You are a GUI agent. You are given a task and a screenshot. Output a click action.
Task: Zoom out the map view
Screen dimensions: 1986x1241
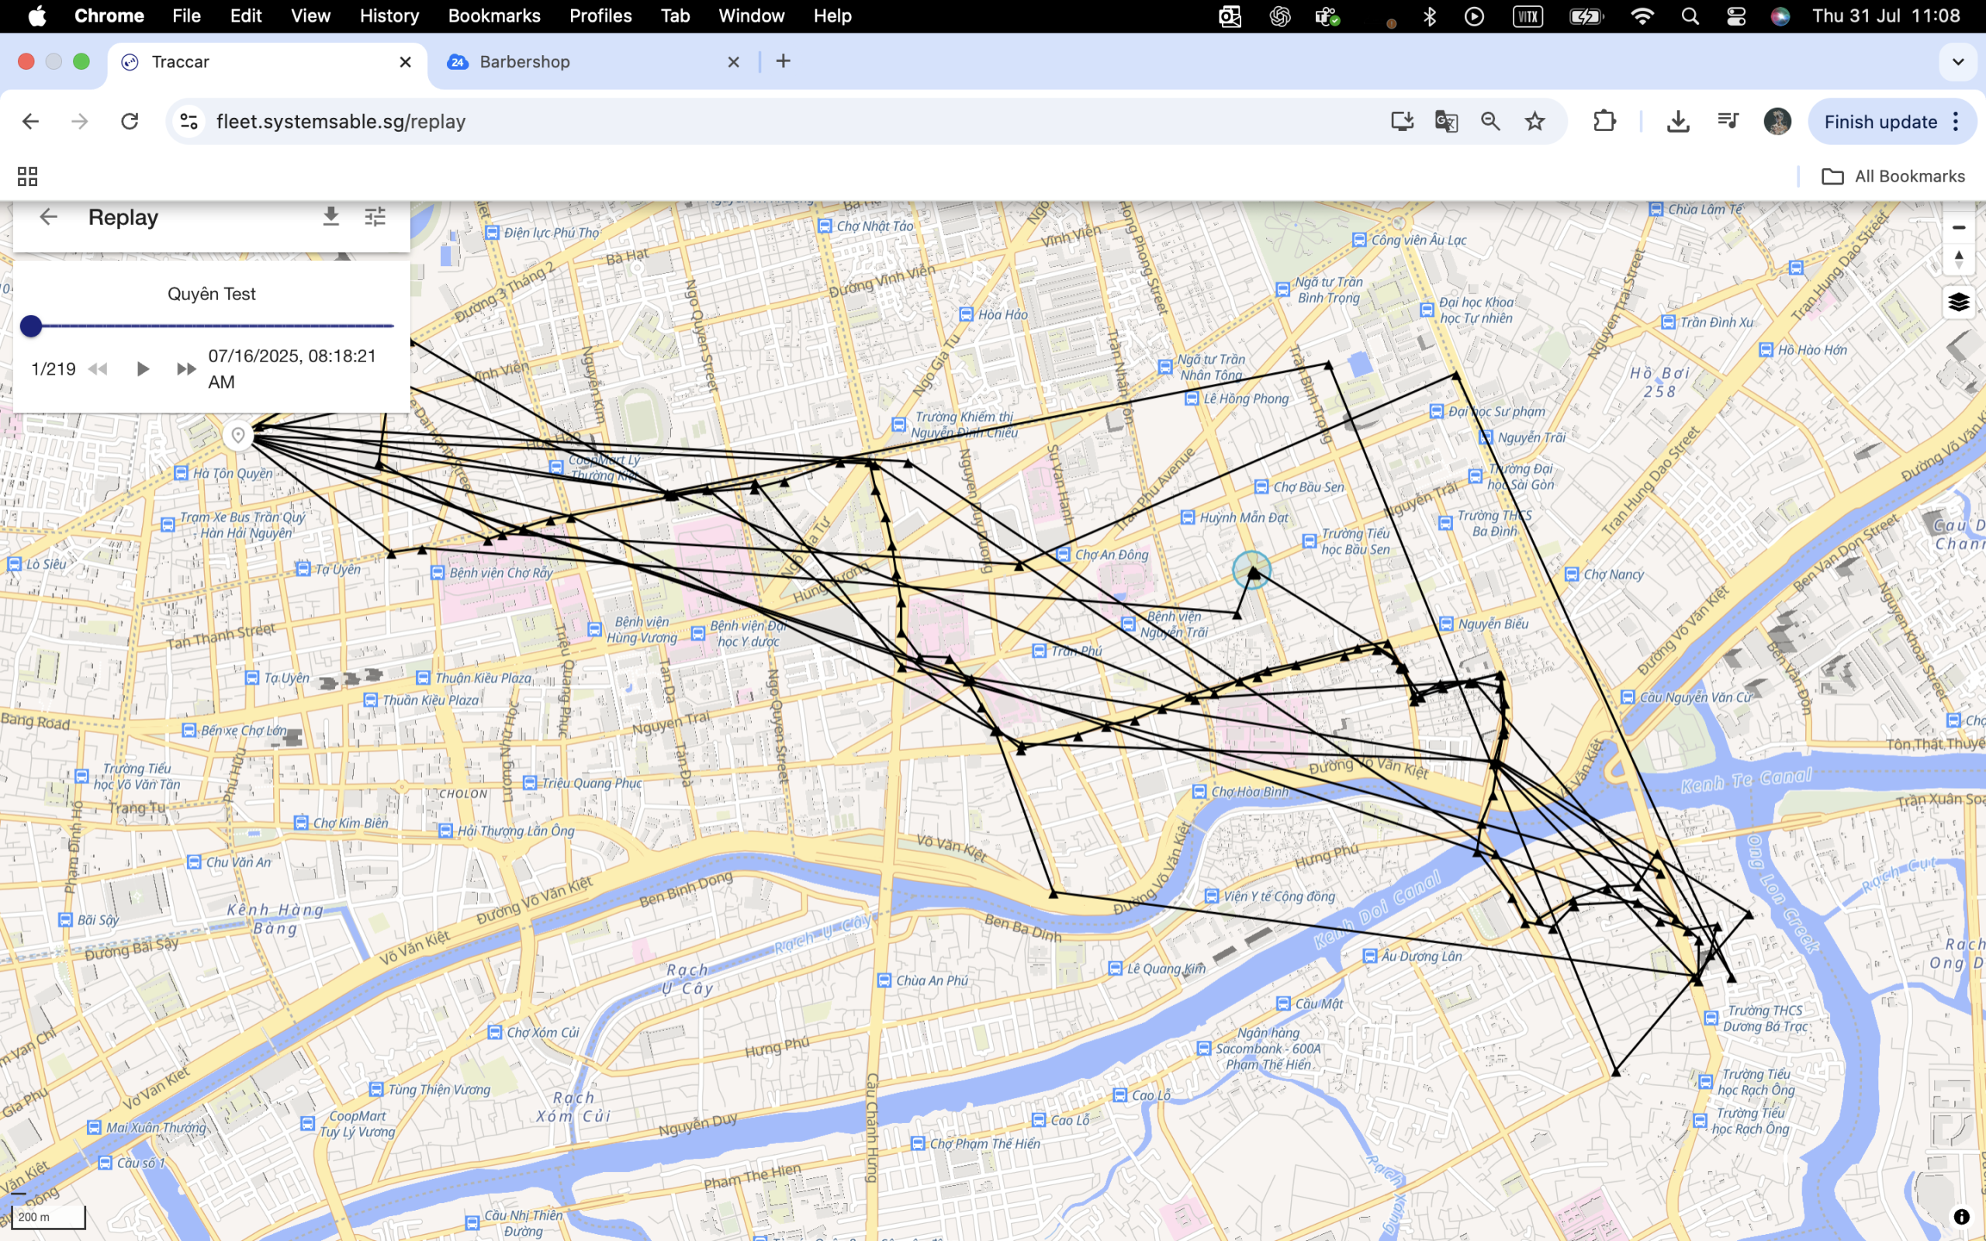point(1959,227)
